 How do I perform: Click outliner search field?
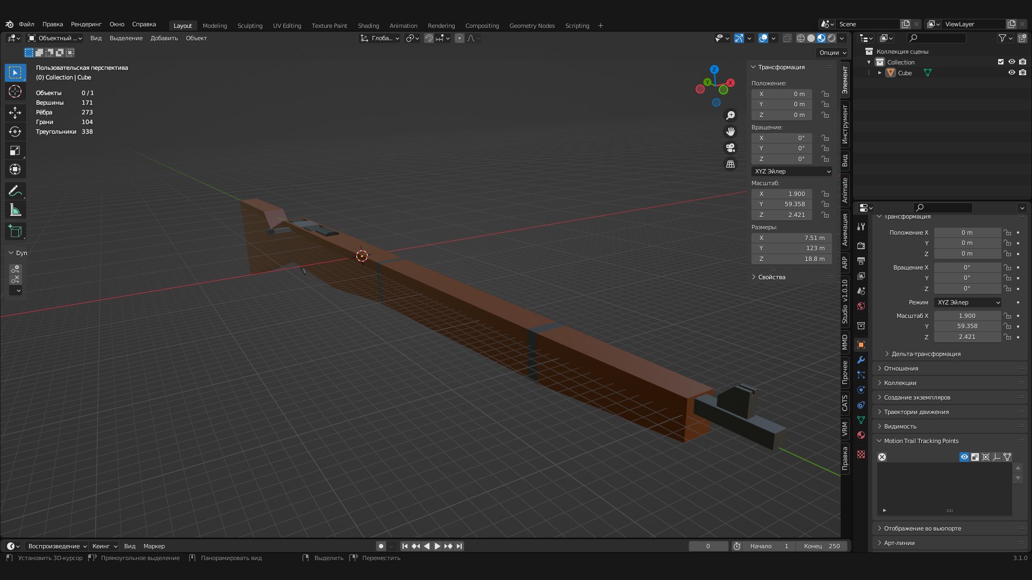click(936, 38)
